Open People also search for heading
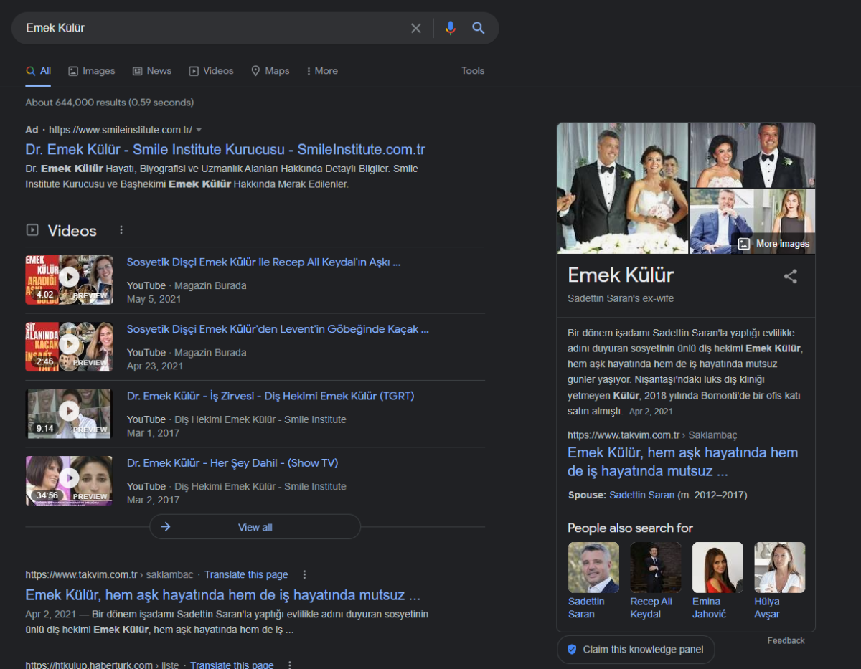The image size is (861, 669). [630, 528]
